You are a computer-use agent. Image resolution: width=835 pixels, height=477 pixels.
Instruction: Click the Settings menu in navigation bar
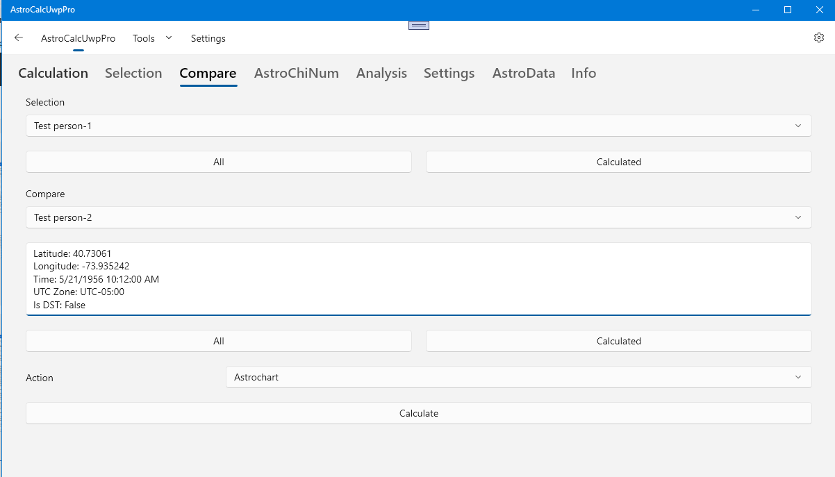(x=208, y=38)
